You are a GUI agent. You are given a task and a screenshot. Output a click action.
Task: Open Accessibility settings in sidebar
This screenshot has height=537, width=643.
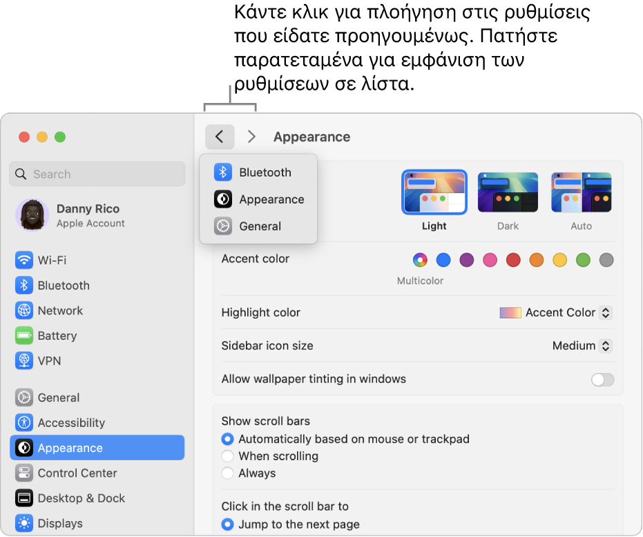coord(97,422)
